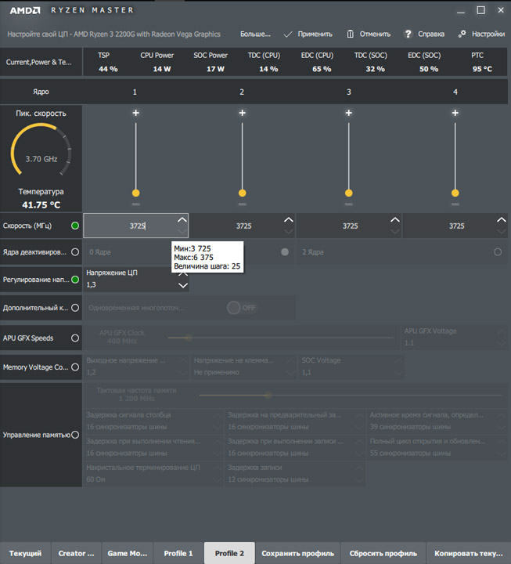
Task: Increase core 4 speed with up arrow
Action: (x=501, y=221)
